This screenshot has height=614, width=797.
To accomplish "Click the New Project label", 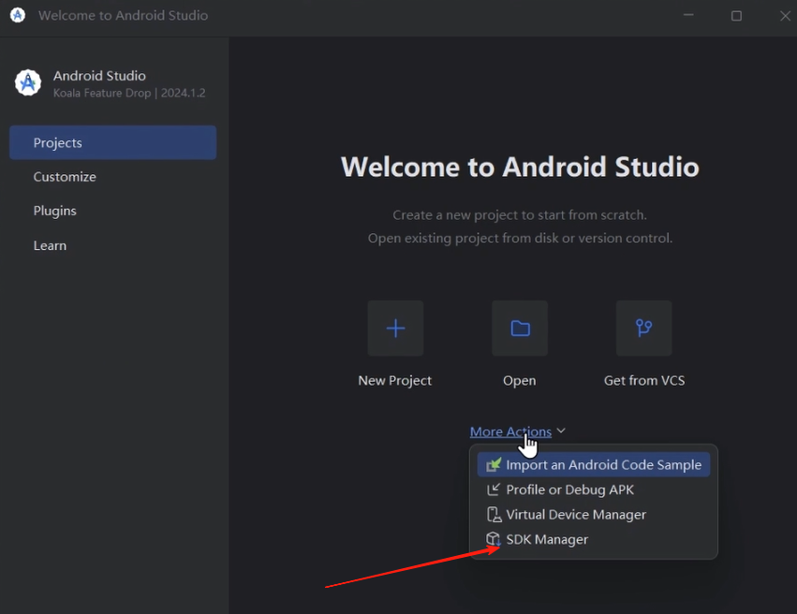I will coord(395,380).
